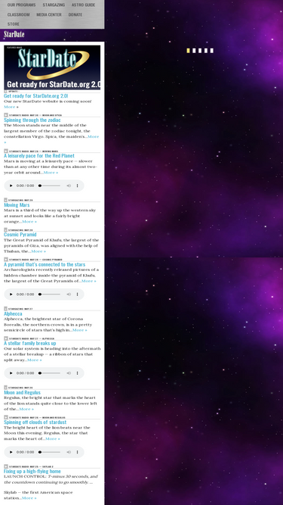Image resolution: width=283 pixels, height=505 pixels.
Task: Click More link after stars that's high in
Action: pyautogui.click(x=79, y=330)
